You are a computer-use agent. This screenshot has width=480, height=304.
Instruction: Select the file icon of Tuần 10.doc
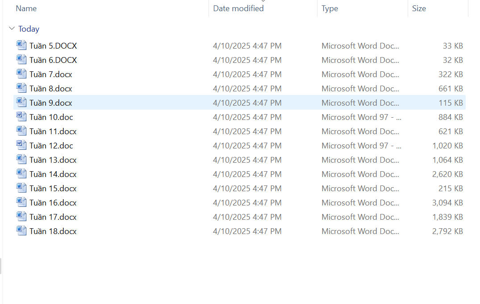coord(21,117)
